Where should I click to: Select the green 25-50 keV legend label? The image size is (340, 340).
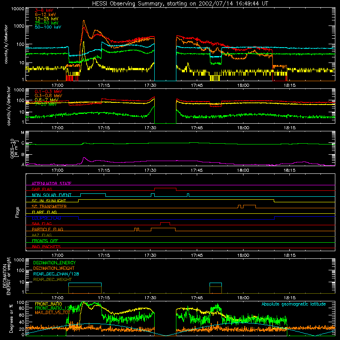coord(47,23)
